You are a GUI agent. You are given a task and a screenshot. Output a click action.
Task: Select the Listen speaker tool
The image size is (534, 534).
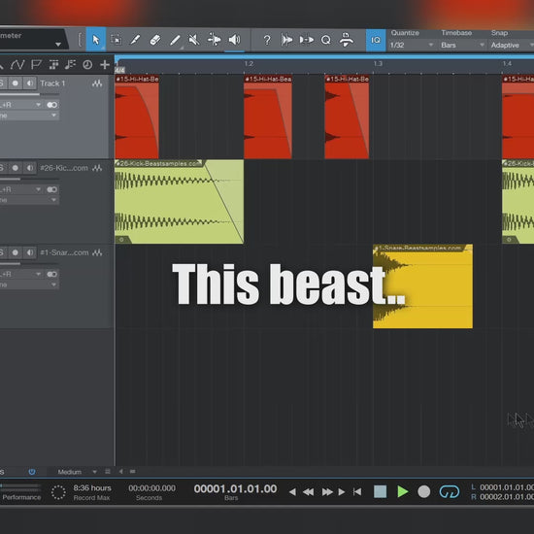coord(234,40)
